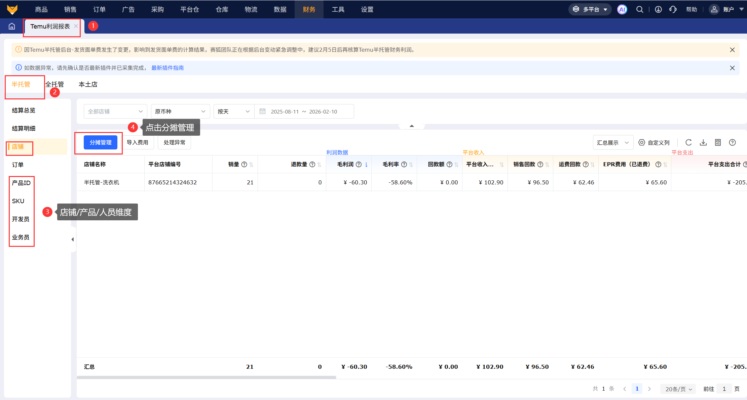
Task: Click the horizontal table scrollbar
Action: tap(206, 377)
